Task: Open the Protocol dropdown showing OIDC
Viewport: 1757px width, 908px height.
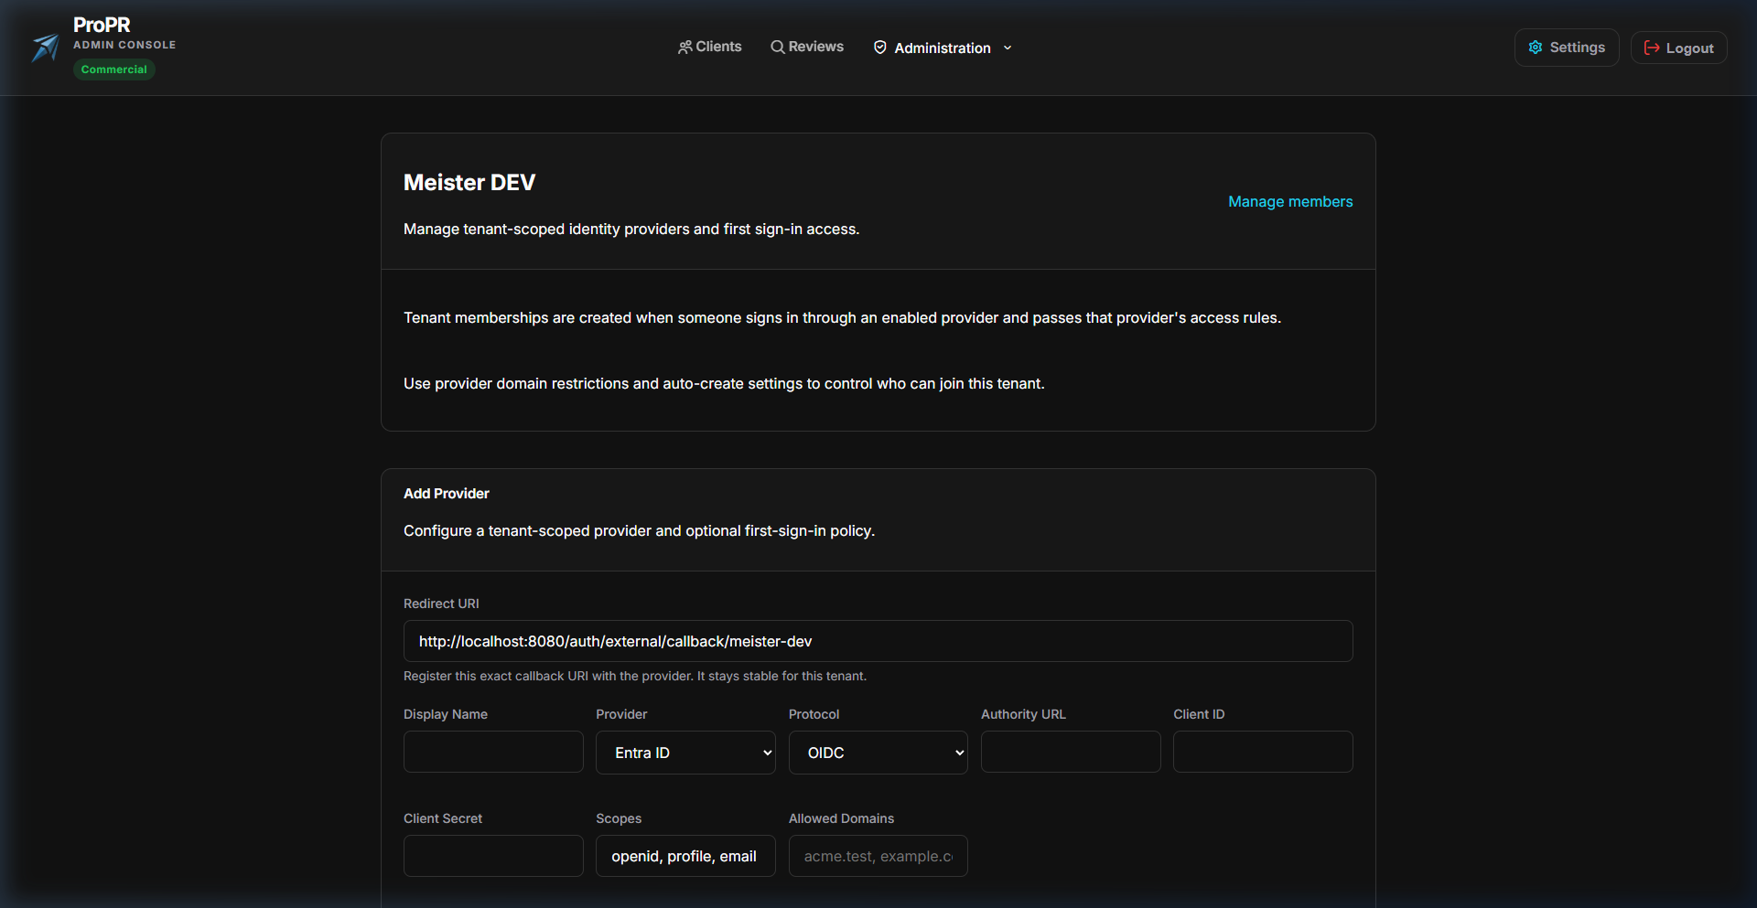Action: [878, 753]
